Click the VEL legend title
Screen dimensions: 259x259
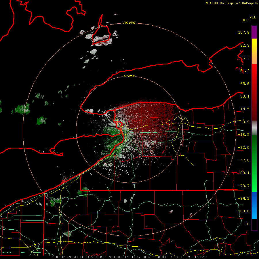(x=253, y=17)
